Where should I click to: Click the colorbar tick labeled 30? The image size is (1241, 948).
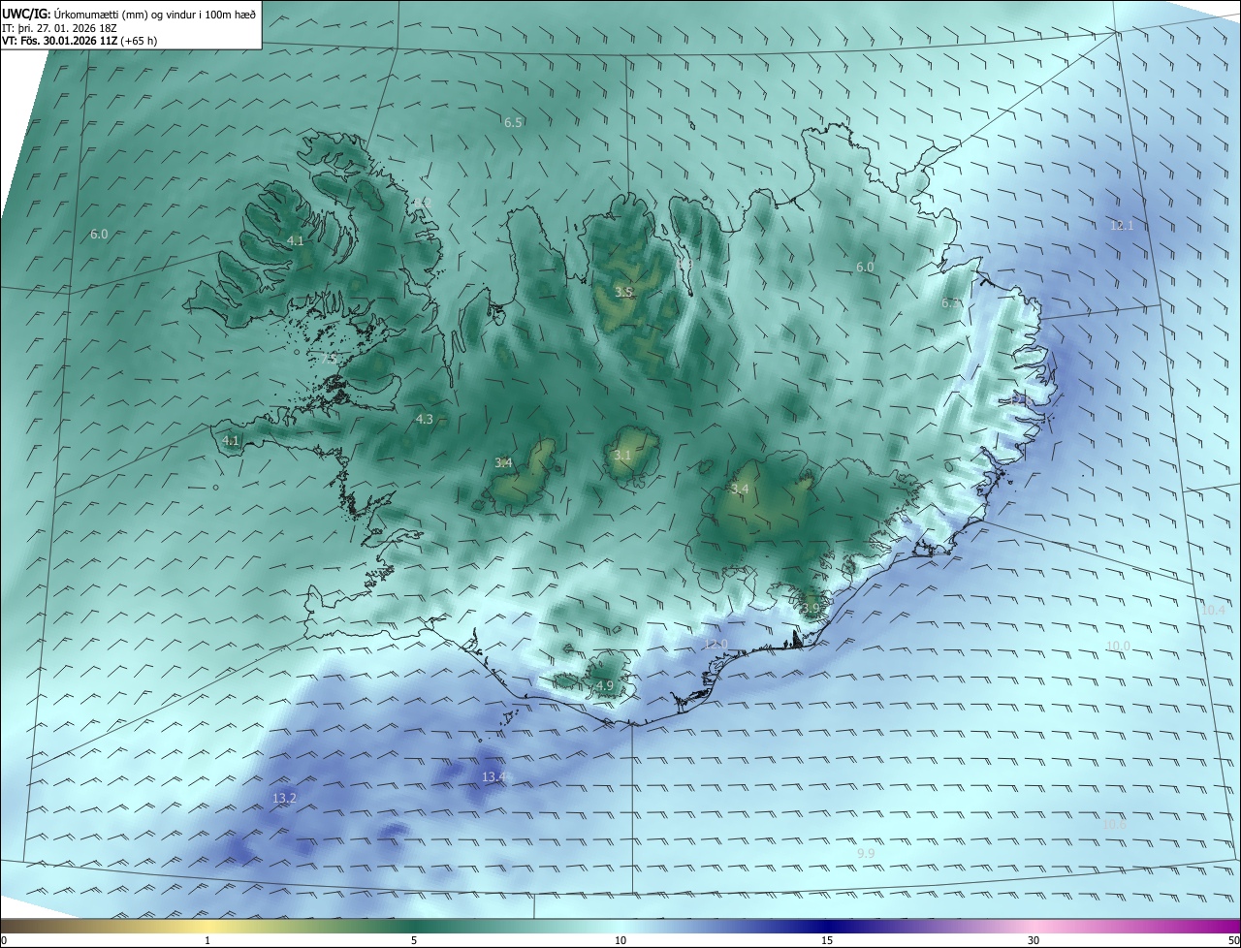tap(1034, 940)
